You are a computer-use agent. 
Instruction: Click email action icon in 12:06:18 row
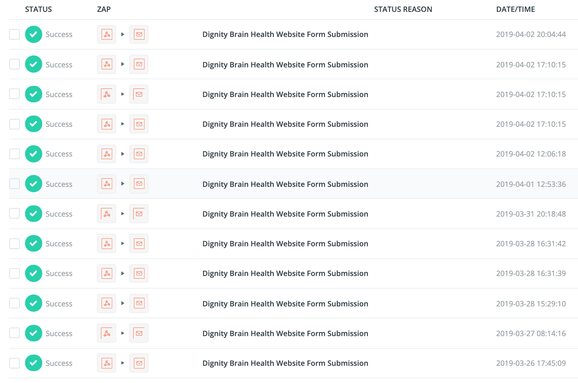(139, 154)
